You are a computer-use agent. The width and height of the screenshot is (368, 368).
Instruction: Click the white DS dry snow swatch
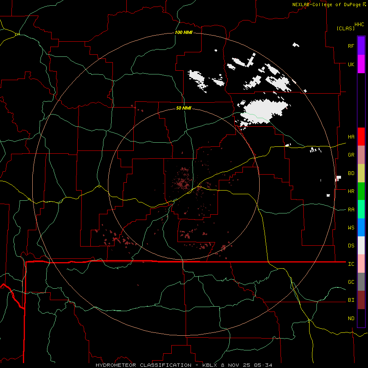(361, 245)
